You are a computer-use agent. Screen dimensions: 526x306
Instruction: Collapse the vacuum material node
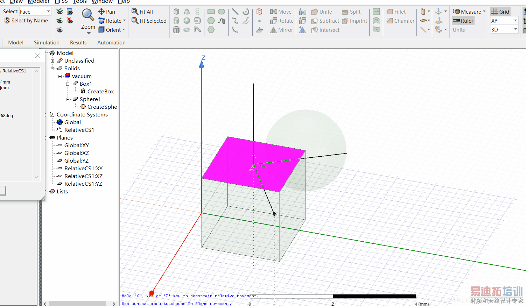[x=60, y=76]
